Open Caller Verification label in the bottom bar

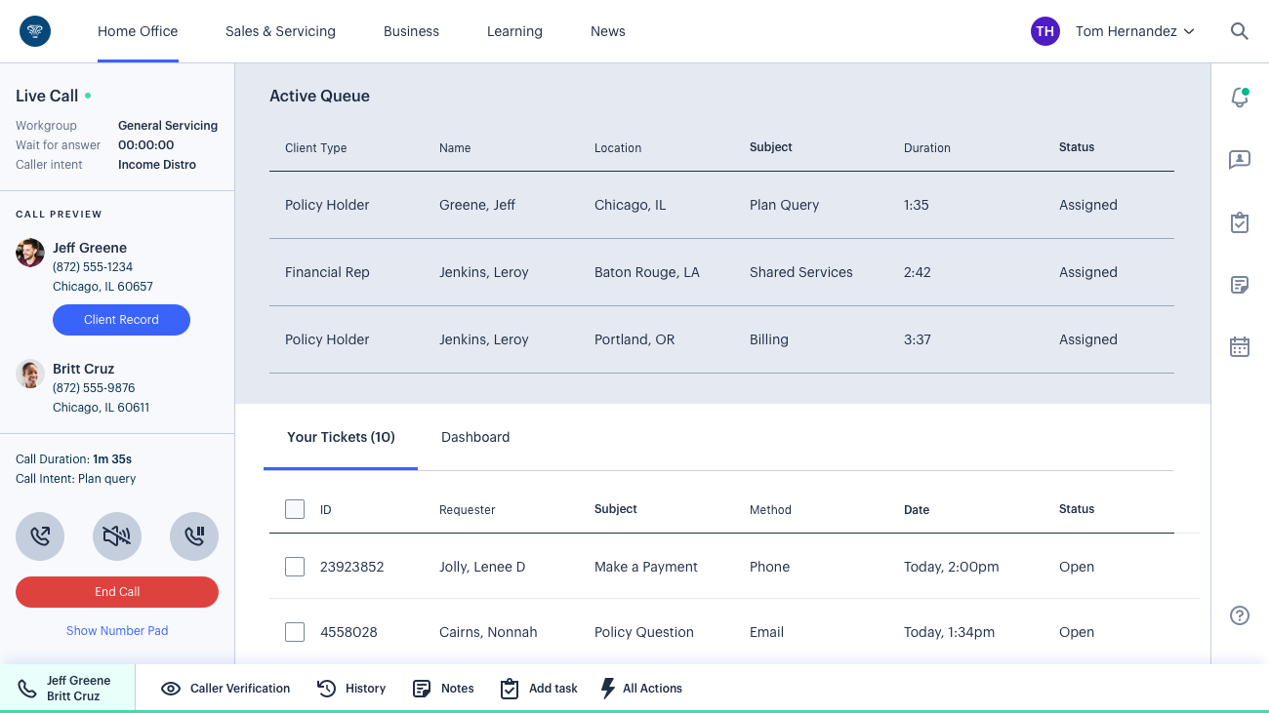tap(240, 689)
